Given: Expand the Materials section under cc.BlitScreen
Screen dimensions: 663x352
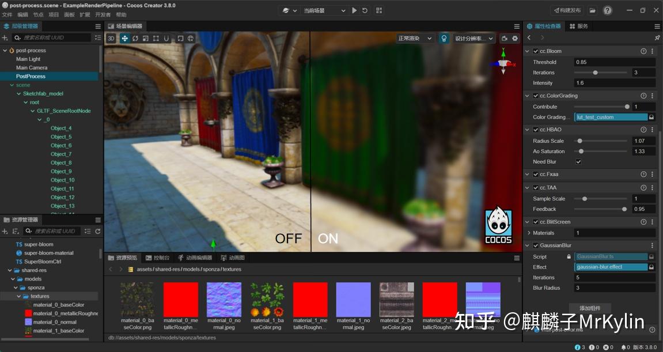Looking at the screenshot, I should tap(528, 233).
